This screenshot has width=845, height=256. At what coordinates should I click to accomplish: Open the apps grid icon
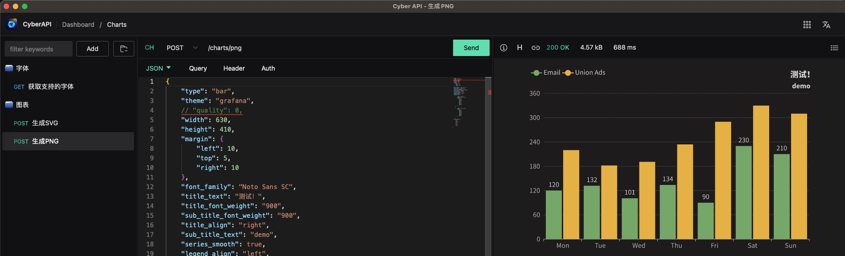[807, 25]
